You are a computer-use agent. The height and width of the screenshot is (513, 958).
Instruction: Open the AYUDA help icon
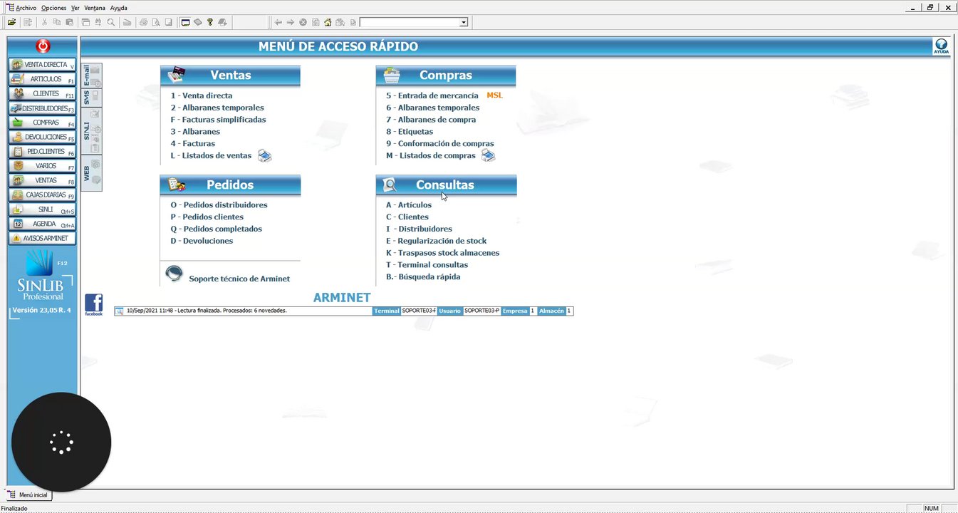coord(941,46)
